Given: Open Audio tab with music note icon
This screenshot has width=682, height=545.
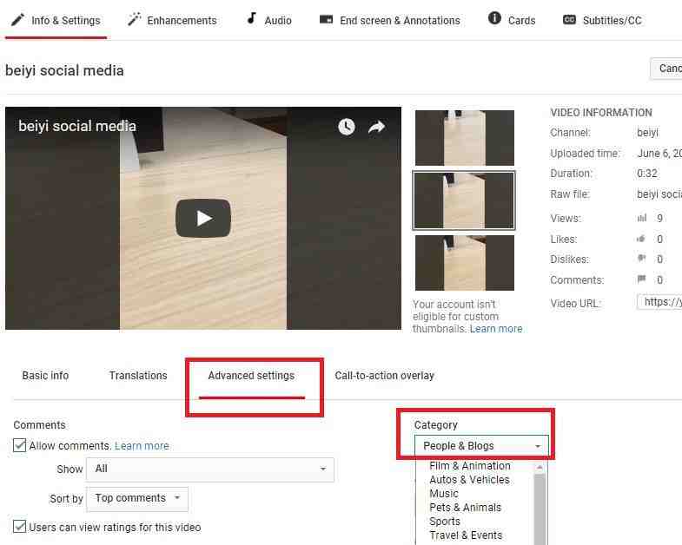Looking at the screenshot, I should point(268,20).
